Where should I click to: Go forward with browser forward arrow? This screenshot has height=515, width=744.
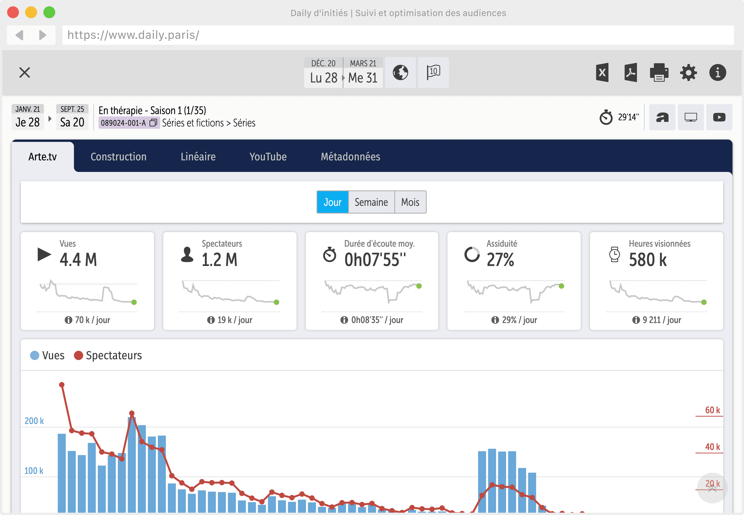[43, 35]
